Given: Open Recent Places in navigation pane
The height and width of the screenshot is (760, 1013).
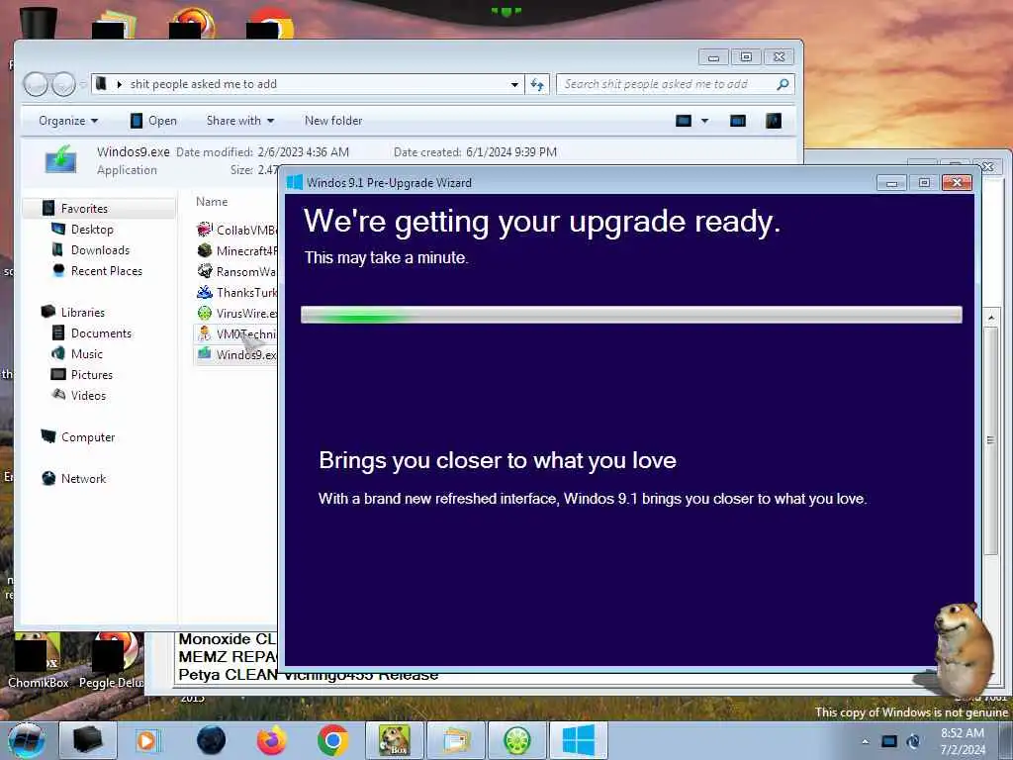Looking at the screenshot, I should tap(107, 271).
